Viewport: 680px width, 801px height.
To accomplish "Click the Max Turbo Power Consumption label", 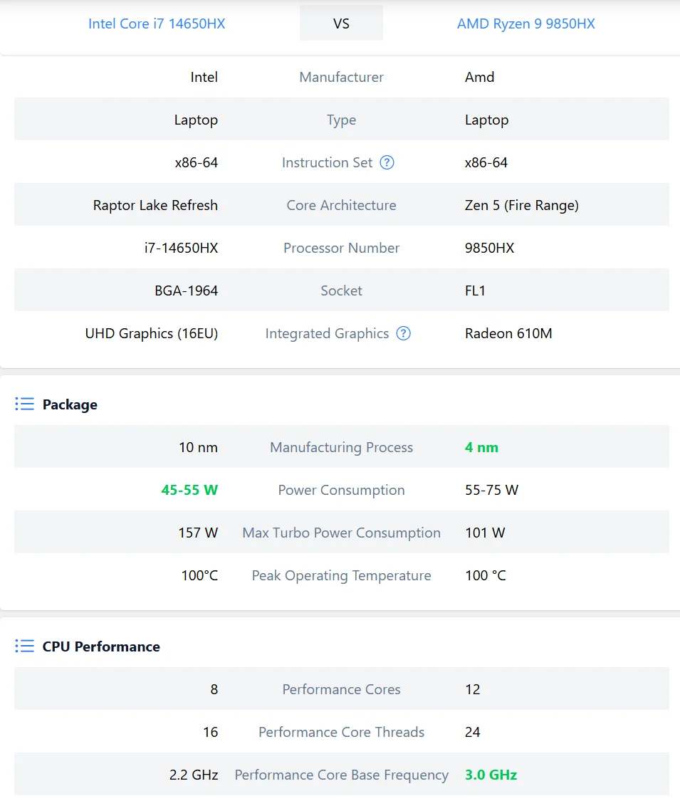I will (x=341, y=533).
